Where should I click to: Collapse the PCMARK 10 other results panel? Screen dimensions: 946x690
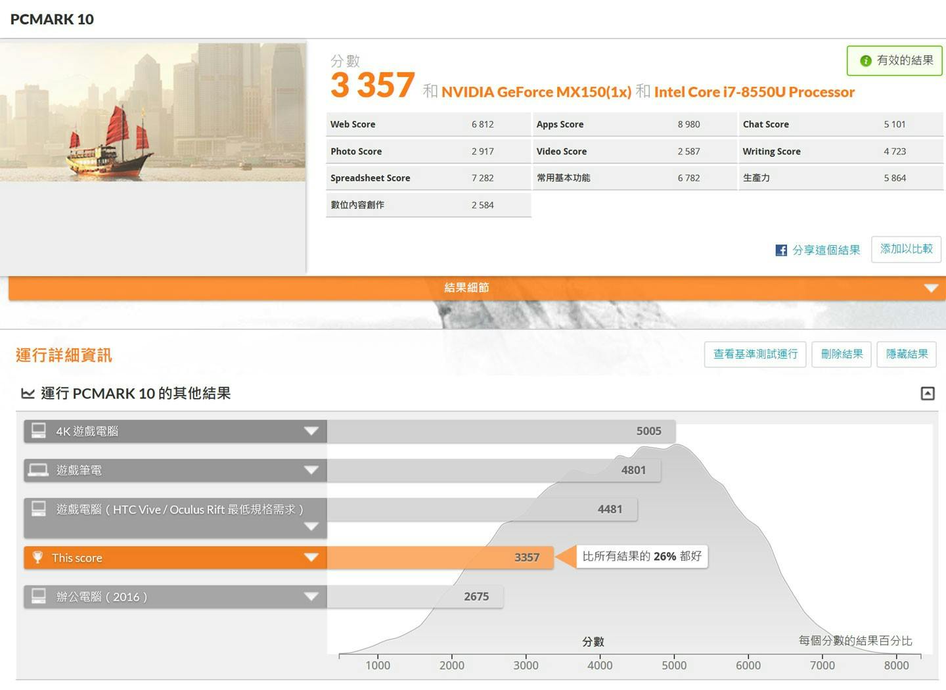[928, 394]
